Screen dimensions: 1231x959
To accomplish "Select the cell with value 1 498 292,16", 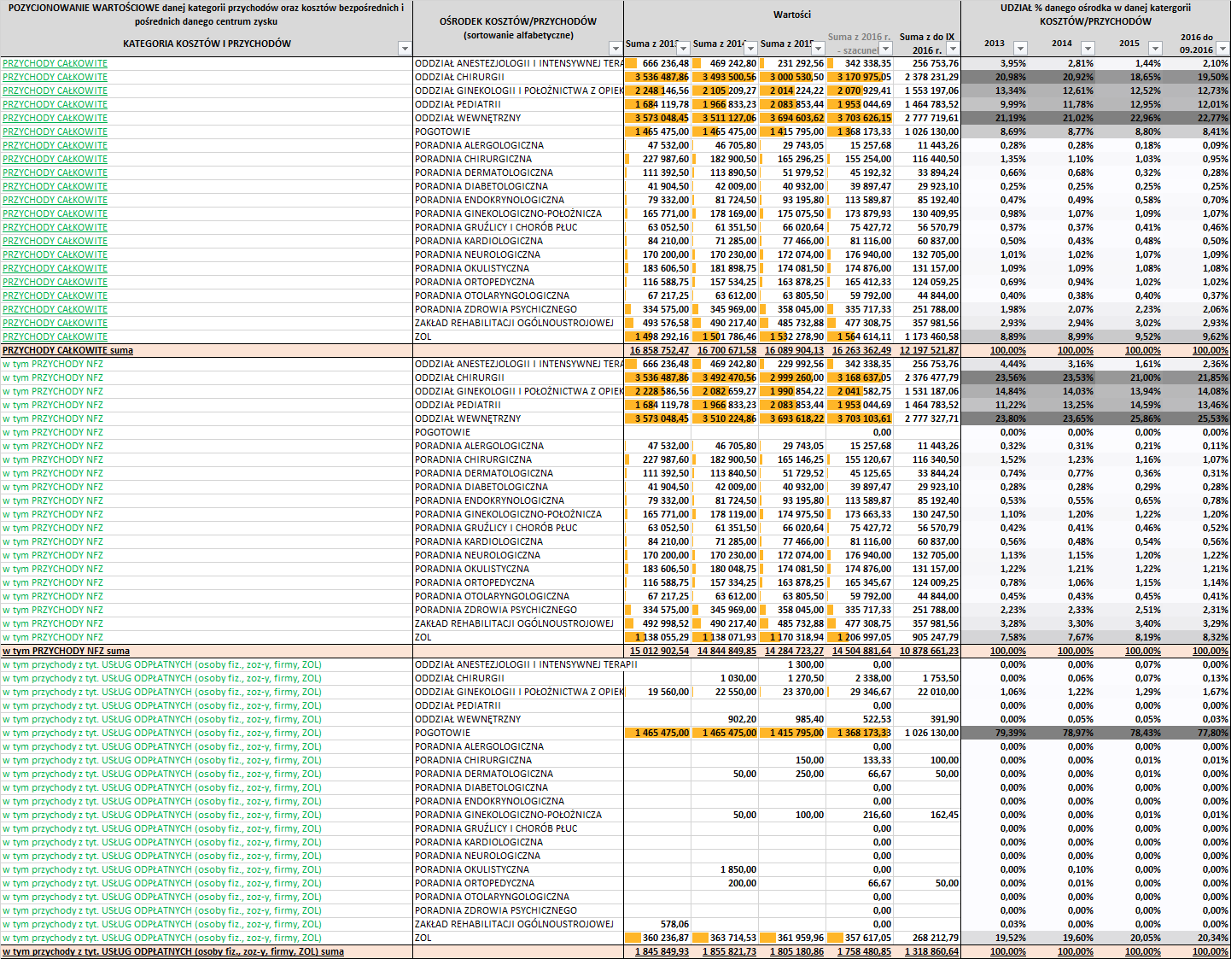I will tap(657, 336).
